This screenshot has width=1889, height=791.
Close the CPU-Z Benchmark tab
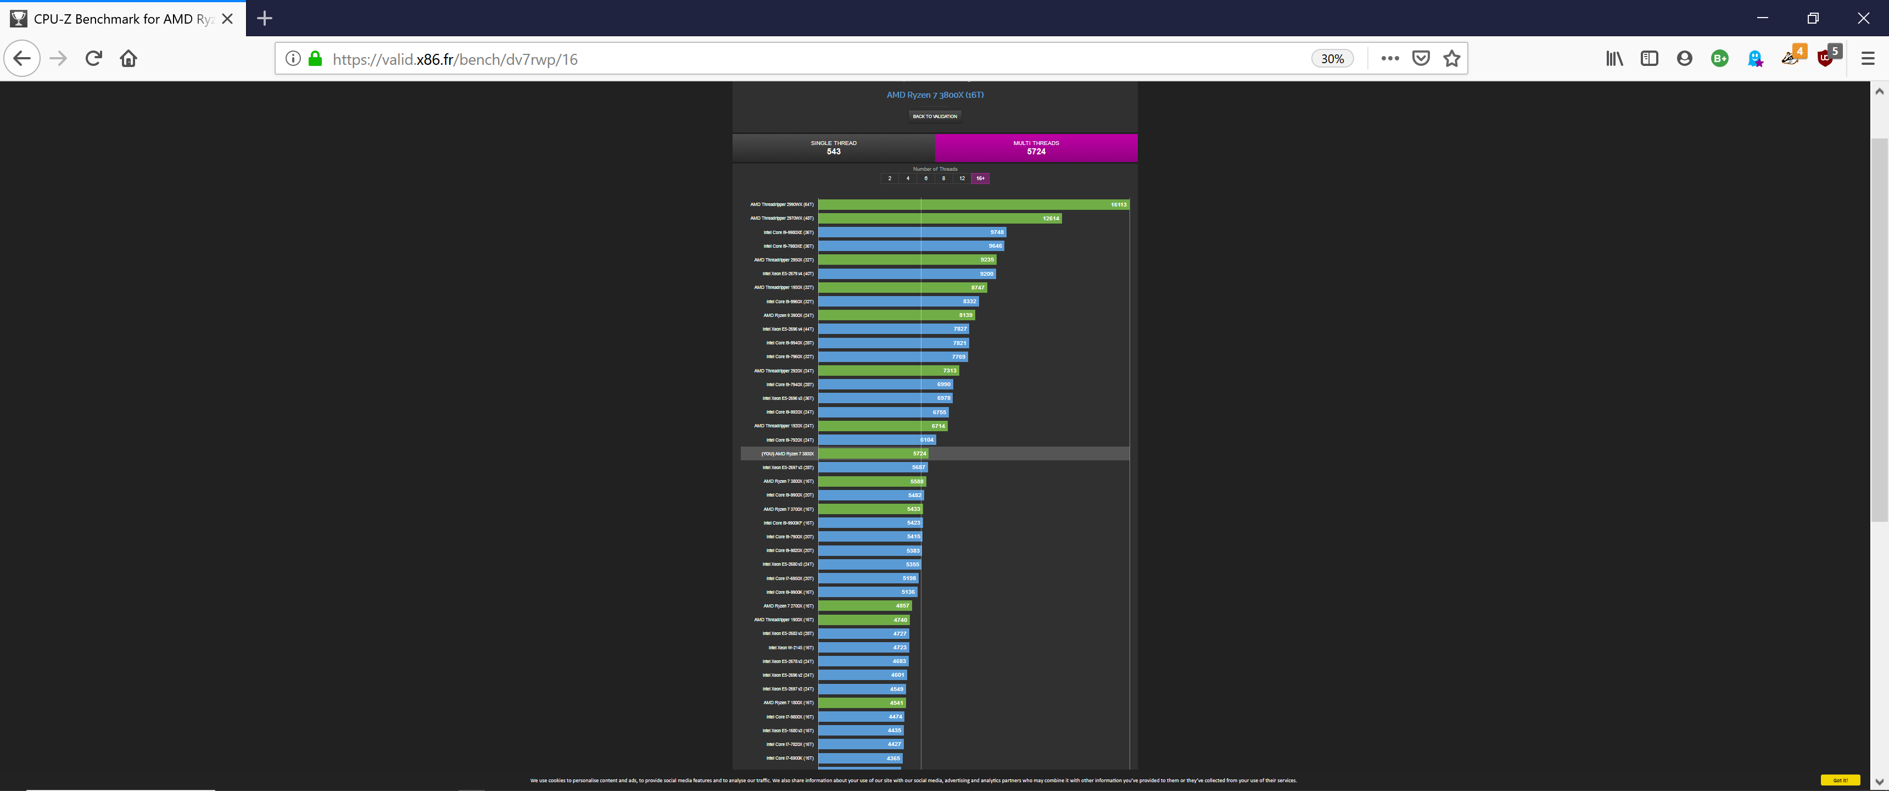227,18
